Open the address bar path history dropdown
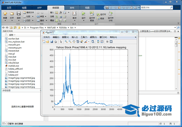The image size is (182, 127). click(x=175, y=27)
